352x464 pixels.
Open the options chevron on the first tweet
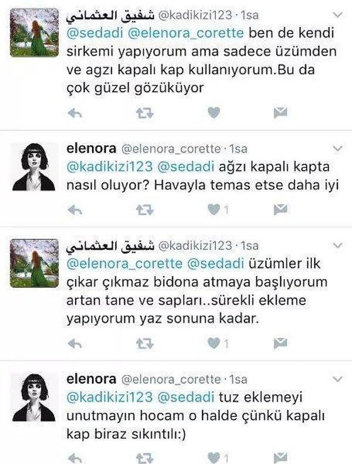(x=338, y=15)
